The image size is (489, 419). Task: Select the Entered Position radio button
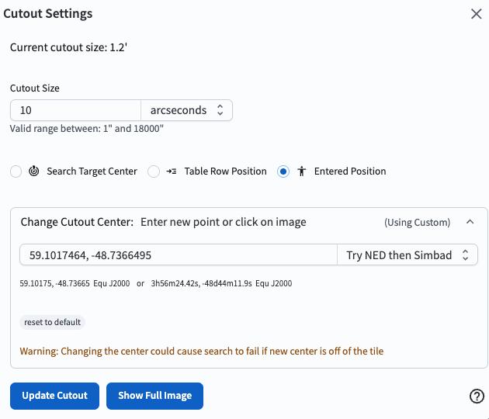coord(283,171)
